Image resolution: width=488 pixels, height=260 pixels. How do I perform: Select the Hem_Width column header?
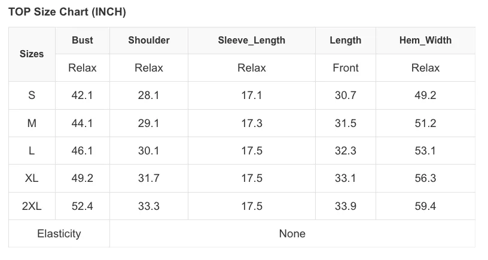point(425,41)
